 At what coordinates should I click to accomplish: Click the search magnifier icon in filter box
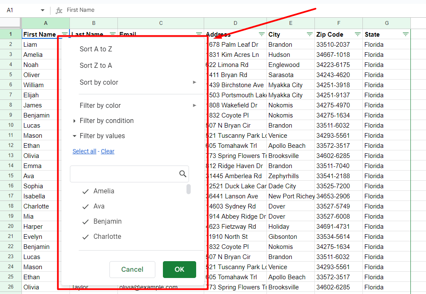point(183,174)
